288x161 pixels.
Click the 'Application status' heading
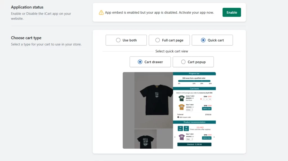pyautogui.click(x=27, y=7)
